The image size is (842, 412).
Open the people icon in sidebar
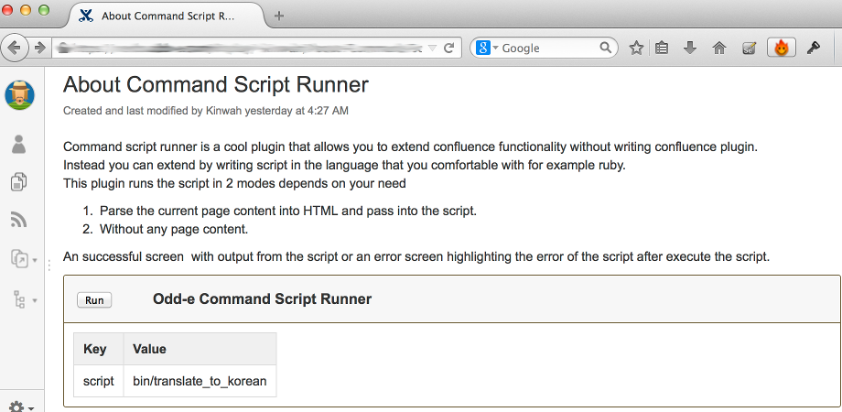click(19, 144)
